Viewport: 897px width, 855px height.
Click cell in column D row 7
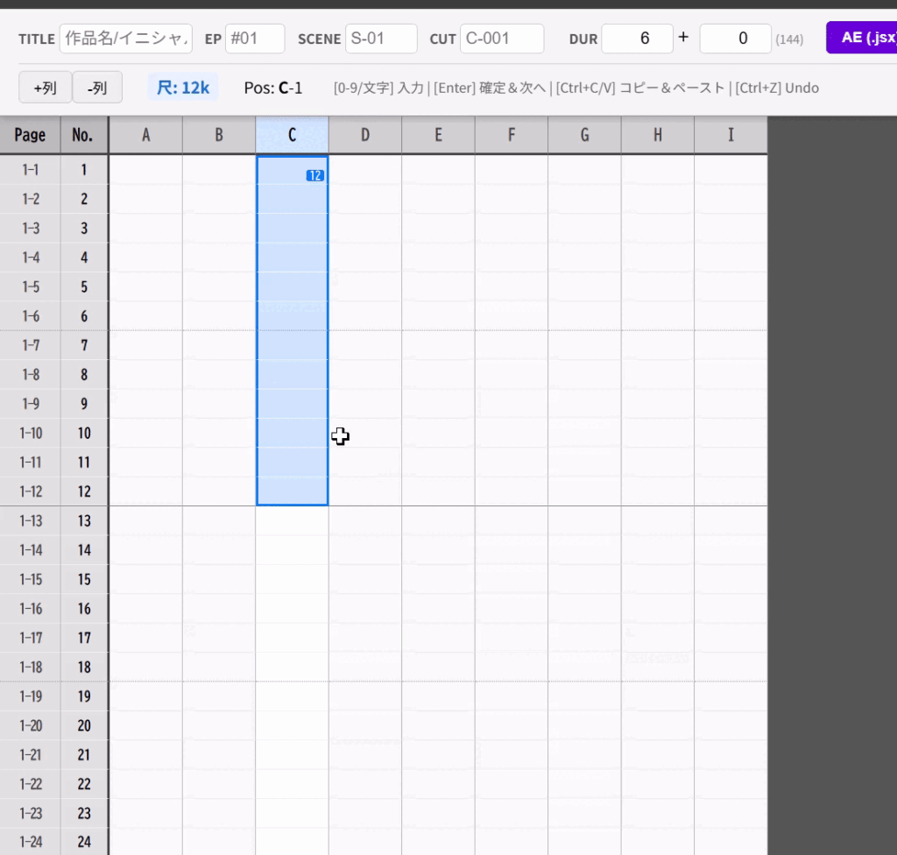365,345
